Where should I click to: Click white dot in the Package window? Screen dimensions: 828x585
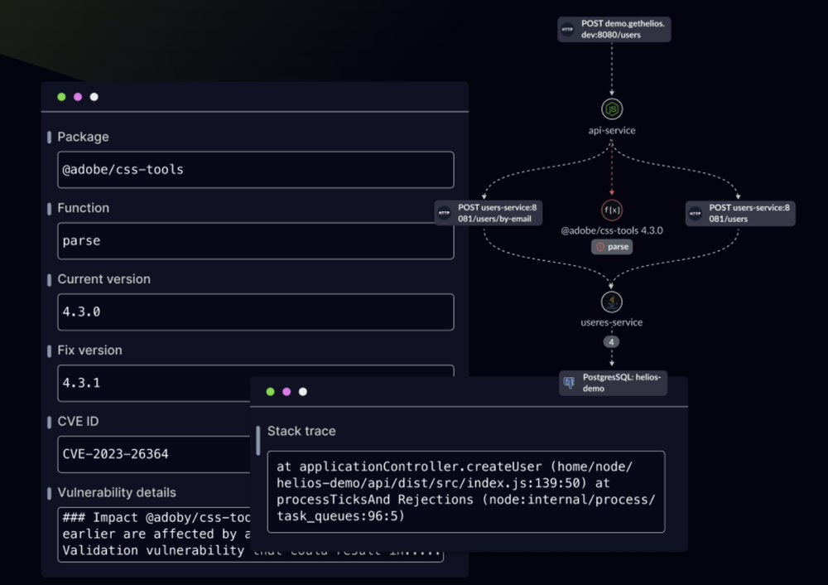[94, 97]
